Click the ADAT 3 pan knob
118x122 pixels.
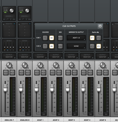71,65
